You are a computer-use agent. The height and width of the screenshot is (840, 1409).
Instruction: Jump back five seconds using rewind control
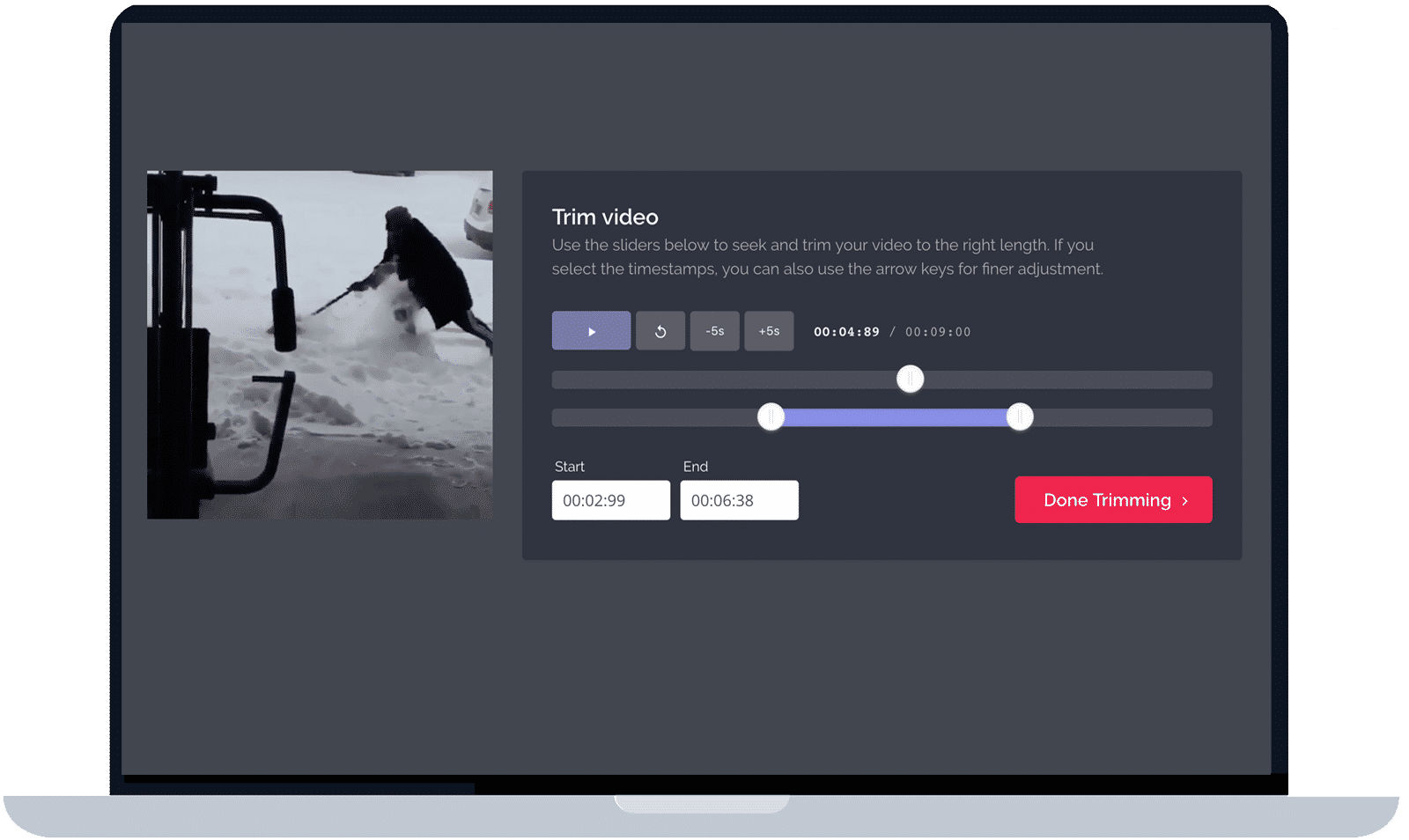click(x=714, y=330)
